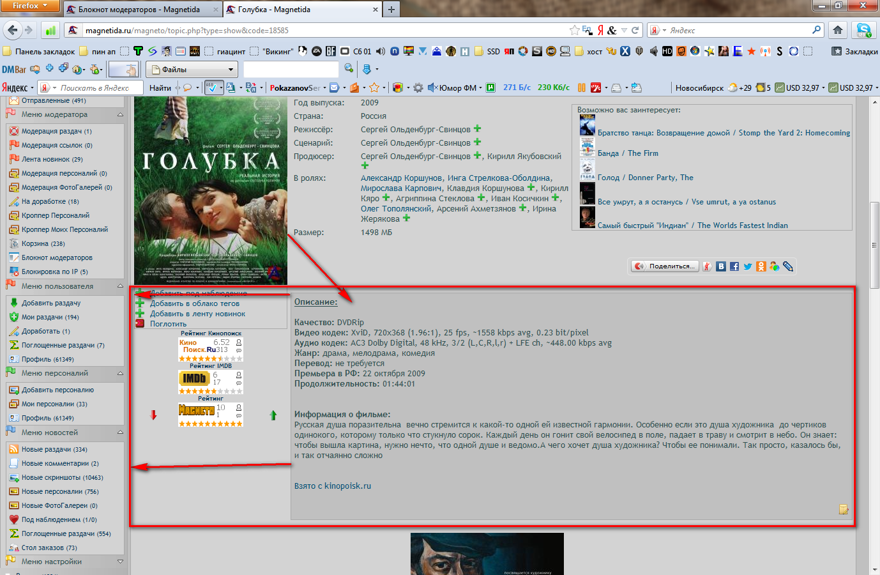
Task: Switch to Блокнот модераторов - Magnetida tab
Action: 139,10
